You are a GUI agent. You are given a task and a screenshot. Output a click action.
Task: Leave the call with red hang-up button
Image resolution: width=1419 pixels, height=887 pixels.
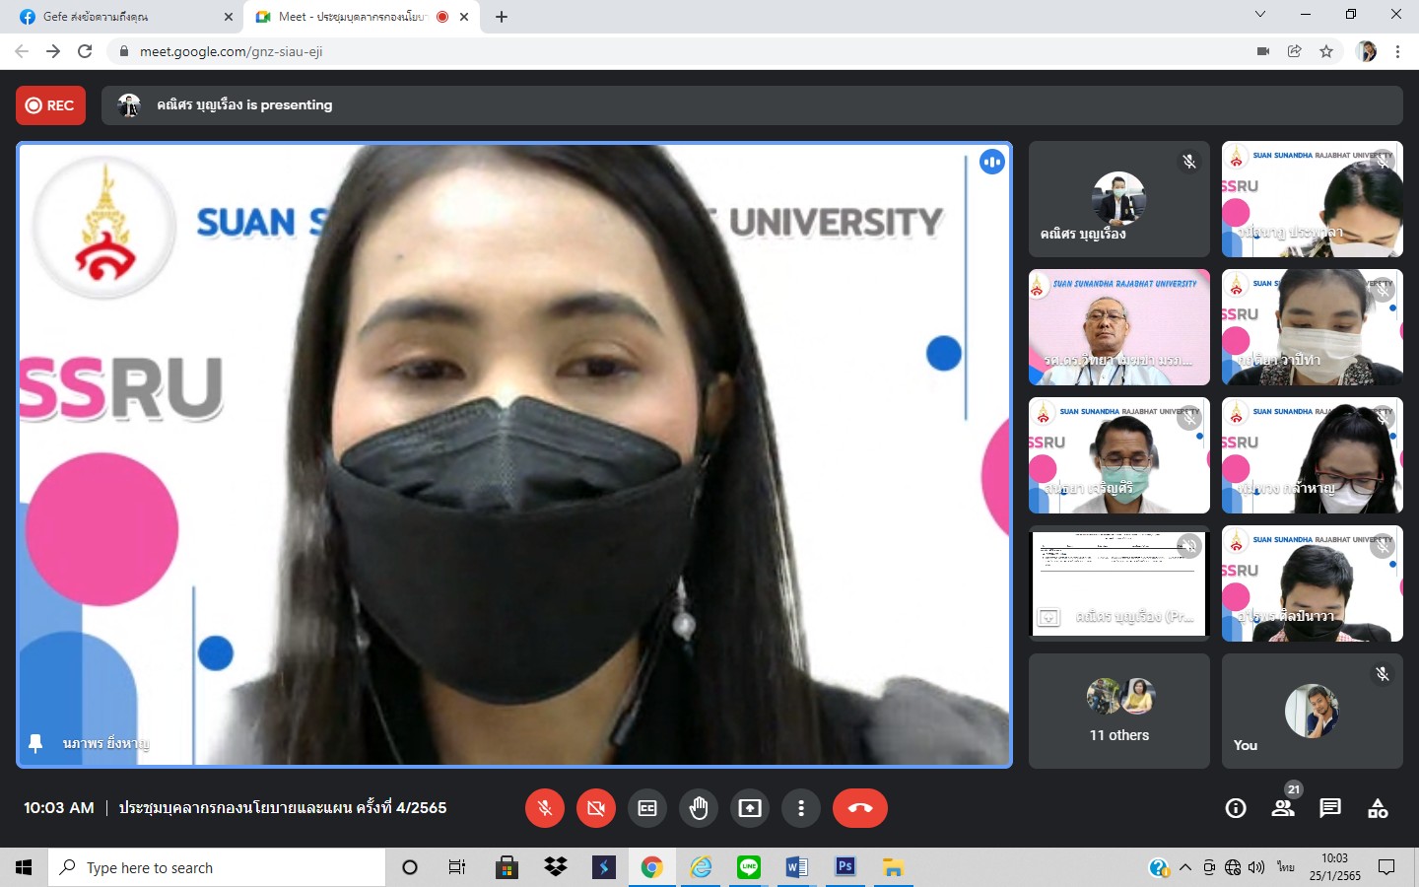(x=859, y=808)
